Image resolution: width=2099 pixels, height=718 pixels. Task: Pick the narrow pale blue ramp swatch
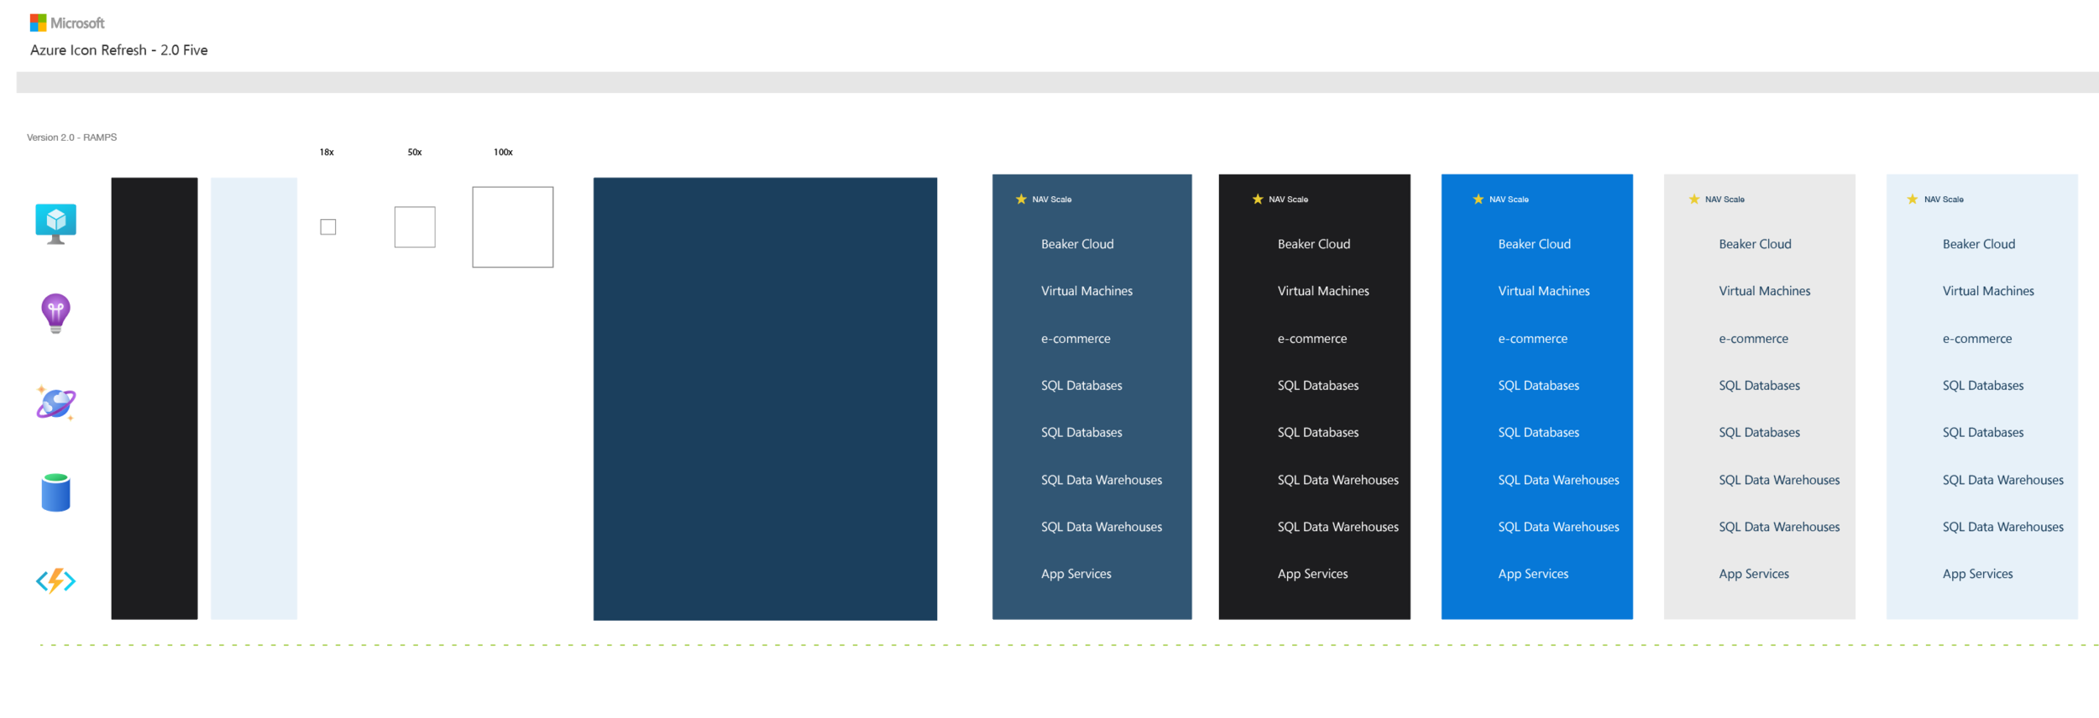254,398
